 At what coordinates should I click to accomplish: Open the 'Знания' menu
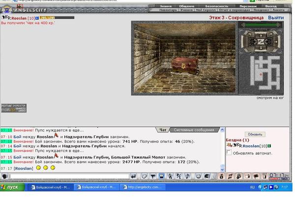[x=166, y=6]
